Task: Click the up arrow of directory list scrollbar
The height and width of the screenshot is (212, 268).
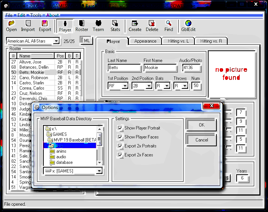Action: pyautogui.click(x=99, y=129)
